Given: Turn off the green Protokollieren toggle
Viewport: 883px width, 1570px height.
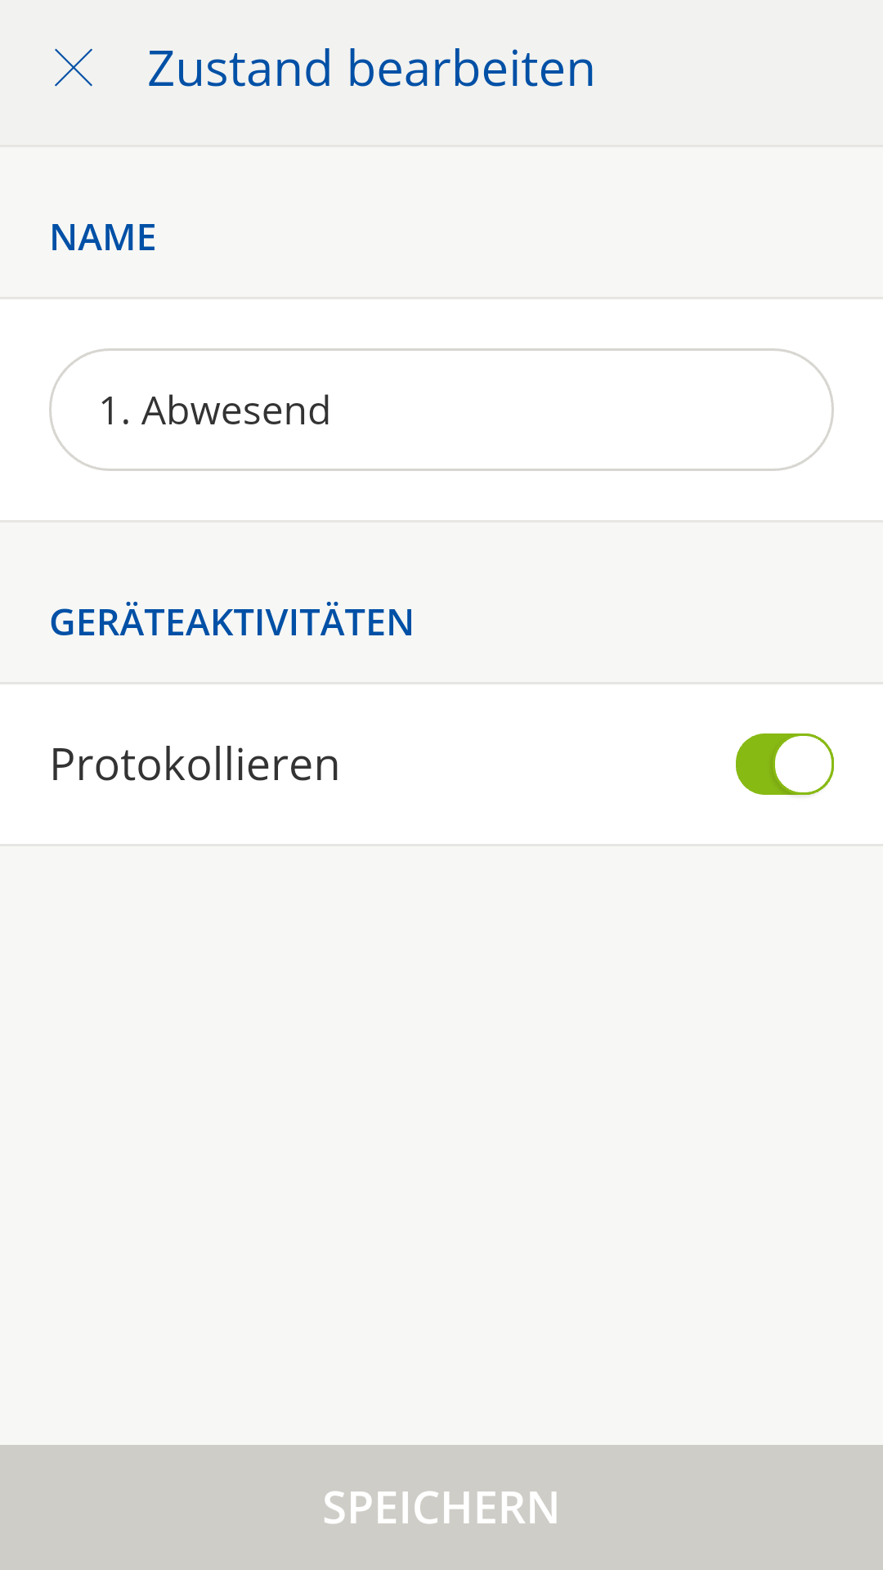Looking at the screenshot, I should [784, 765].
